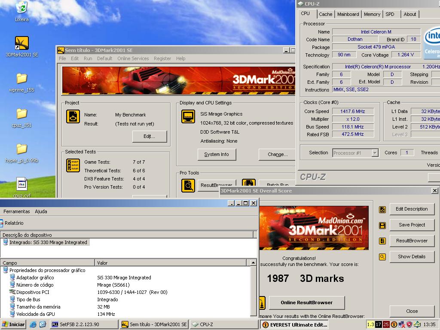
Task: Click the Show Details button
Action: [412, 257]
